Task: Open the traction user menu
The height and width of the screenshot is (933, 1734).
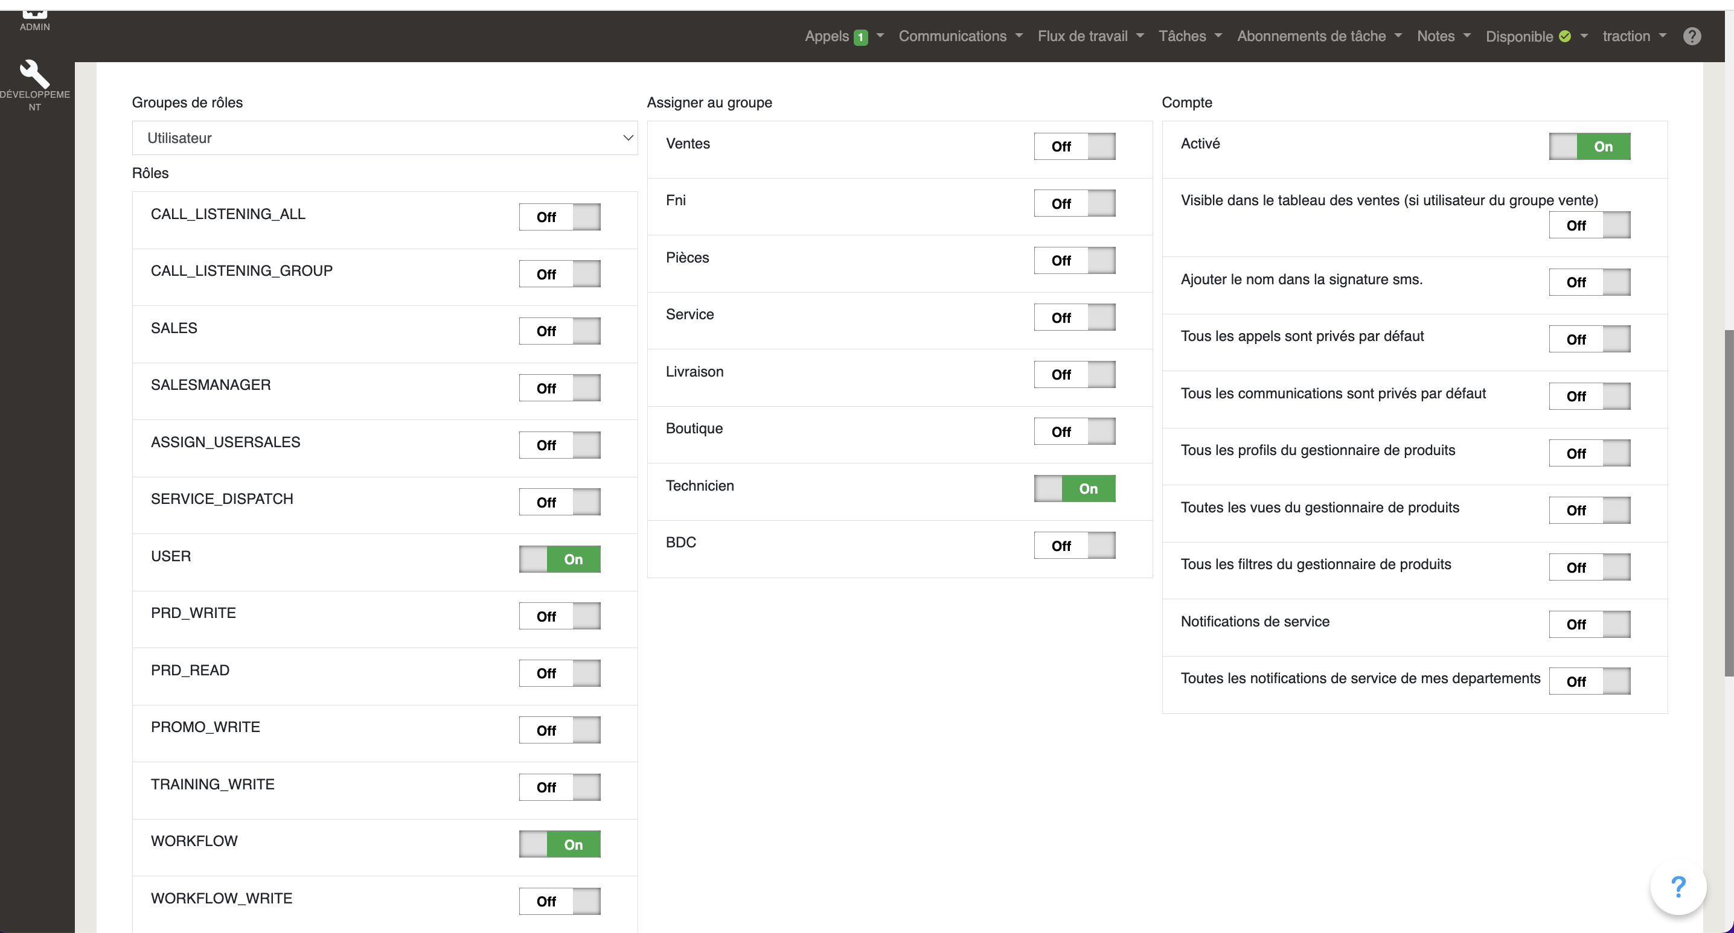Action: (1634, 36)
